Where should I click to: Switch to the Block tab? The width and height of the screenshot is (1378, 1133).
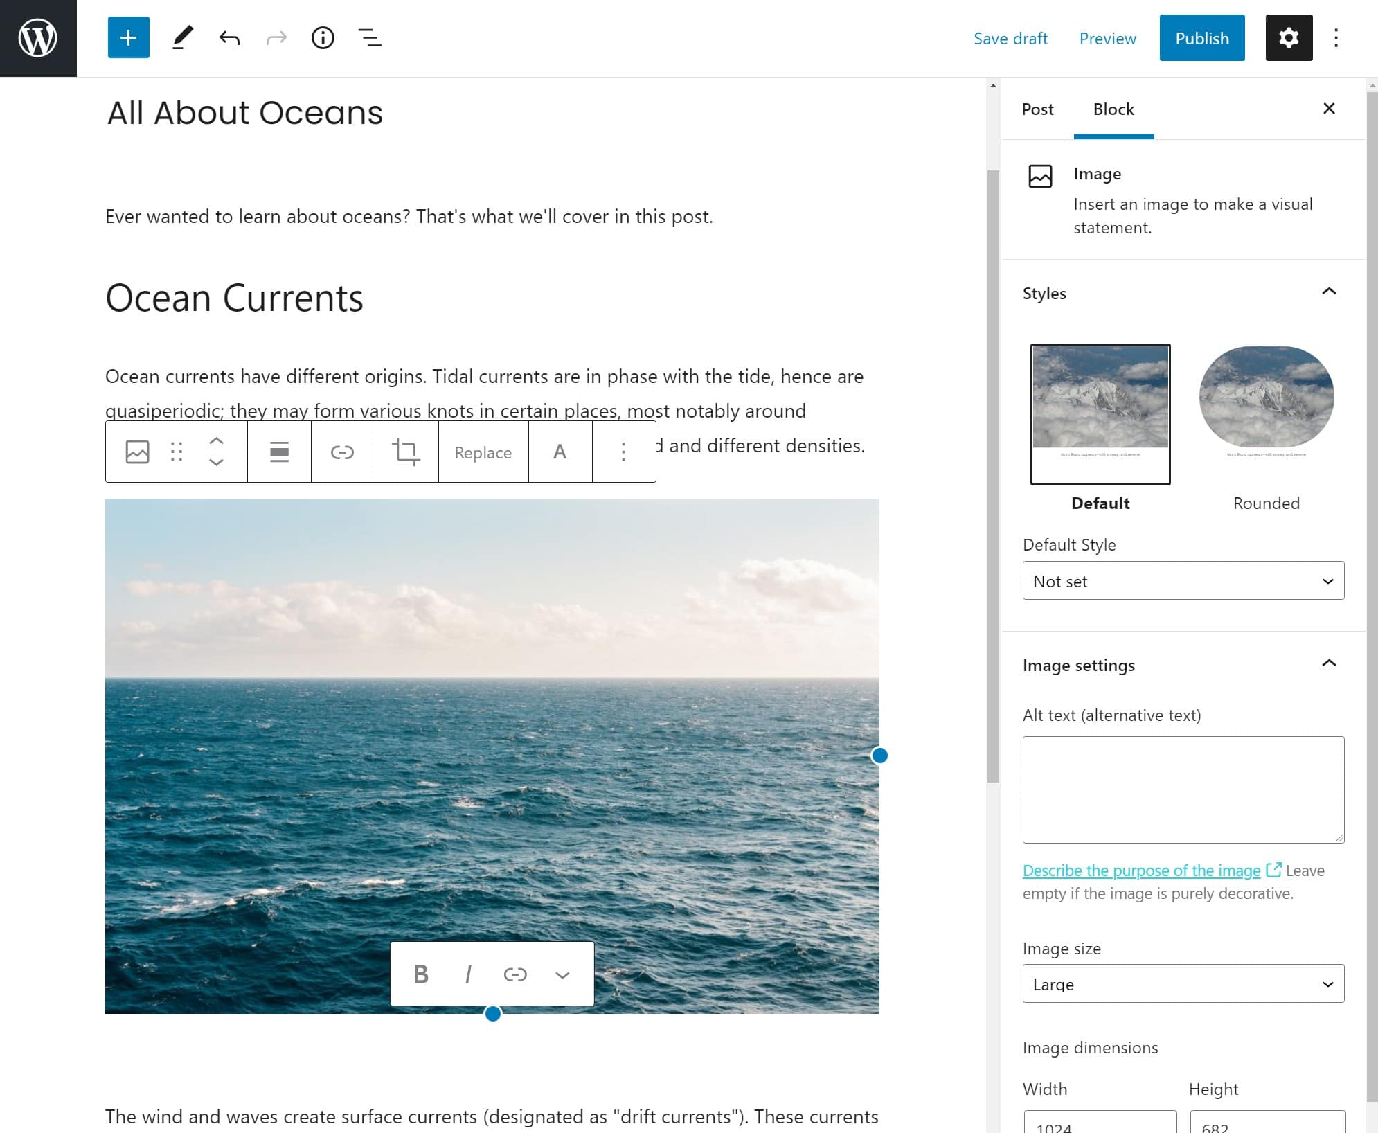[1113, 109]
